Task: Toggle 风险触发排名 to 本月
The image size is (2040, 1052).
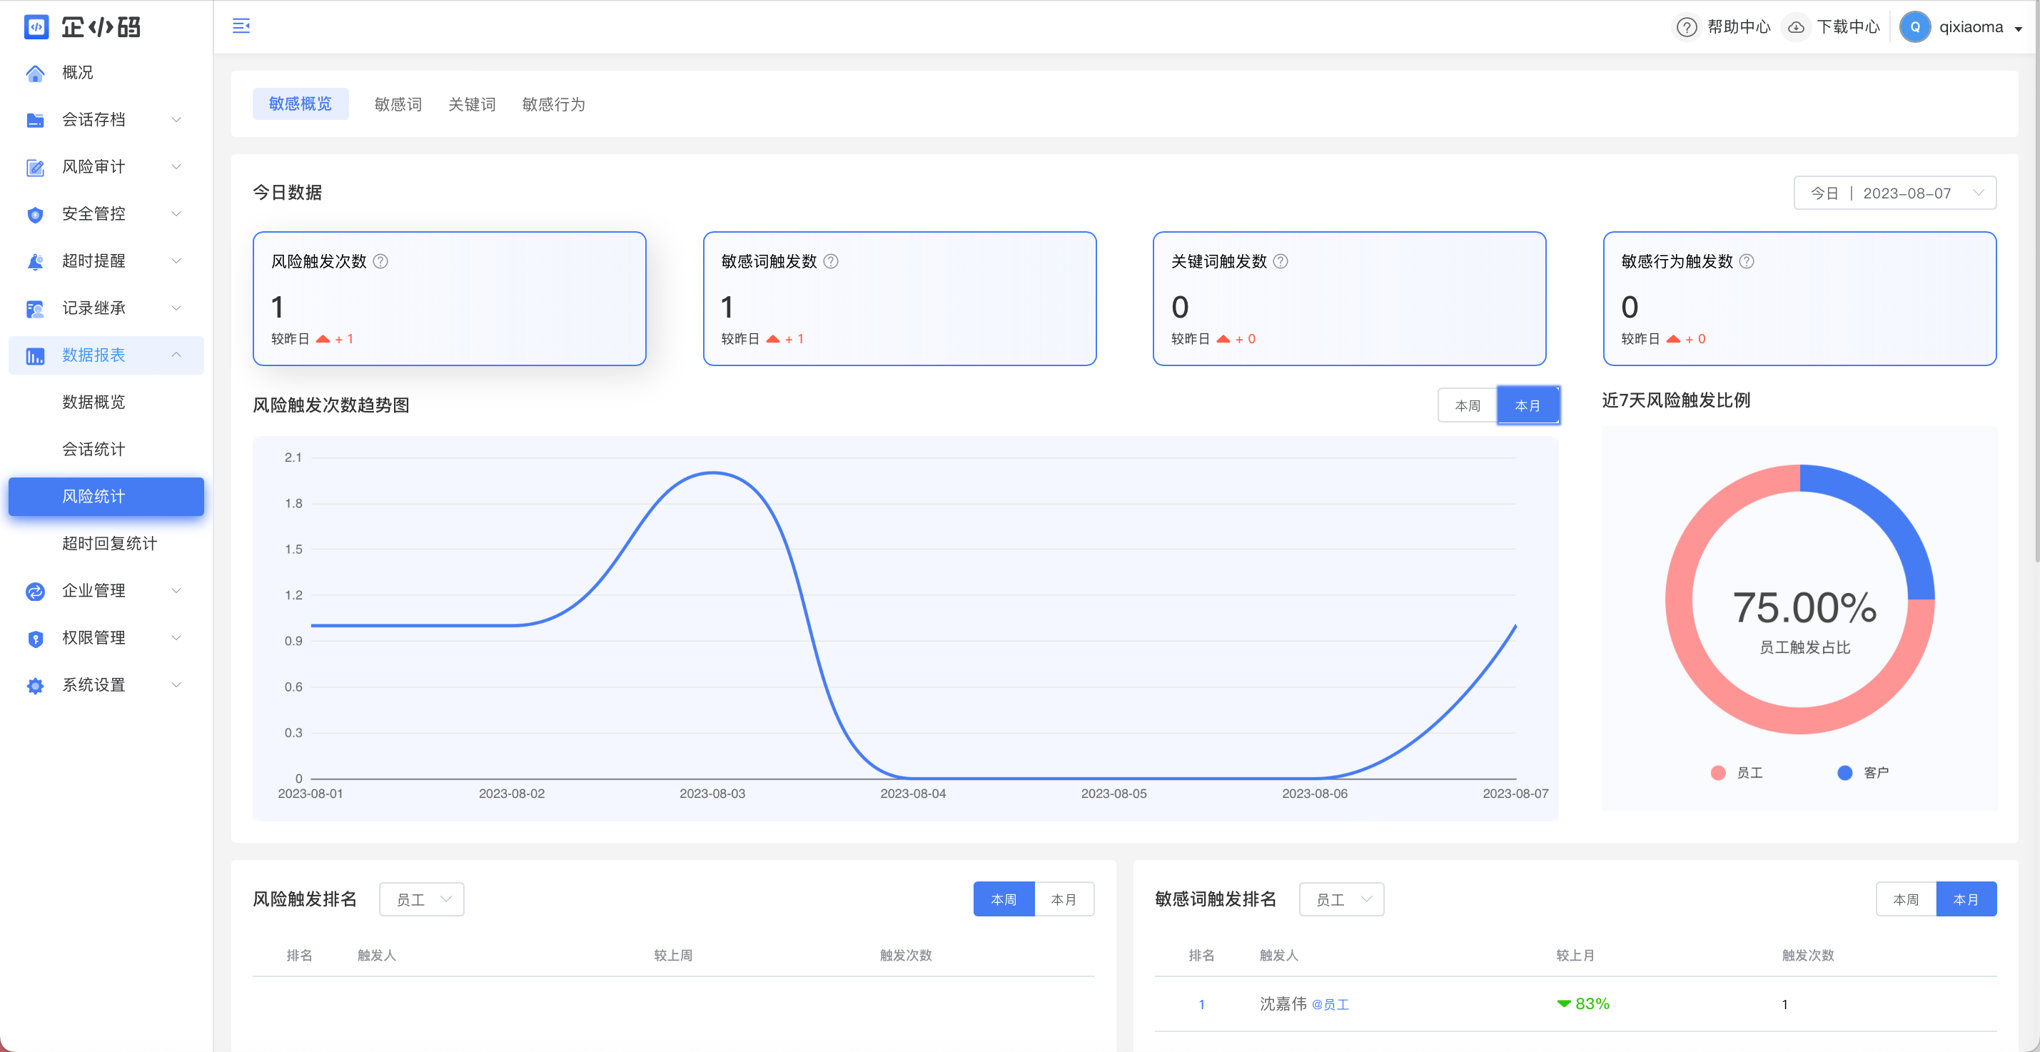Action: coord(1064,899)
